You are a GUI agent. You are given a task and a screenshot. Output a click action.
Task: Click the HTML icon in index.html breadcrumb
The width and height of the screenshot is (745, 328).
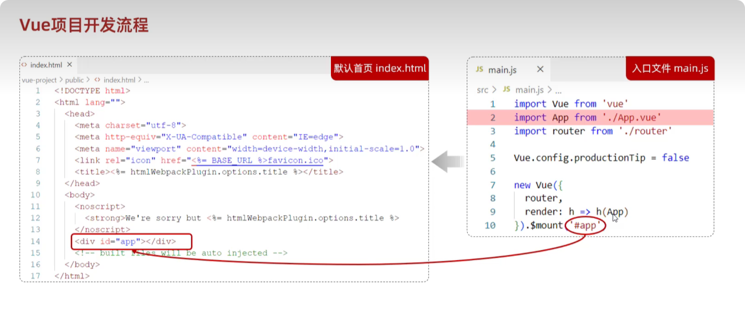click(97, 80)
